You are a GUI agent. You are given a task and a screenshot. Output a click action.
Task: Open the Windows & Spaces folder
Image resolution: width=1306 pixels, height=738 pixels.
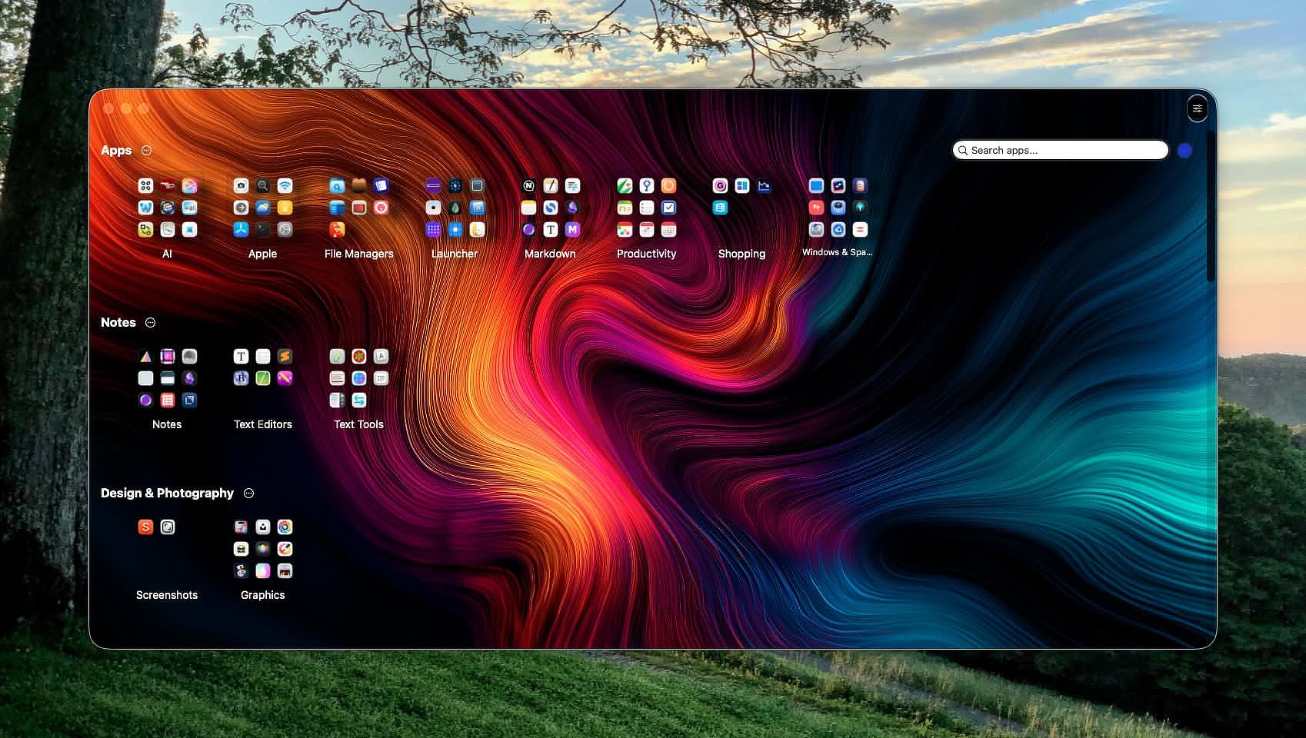point(838,208)
